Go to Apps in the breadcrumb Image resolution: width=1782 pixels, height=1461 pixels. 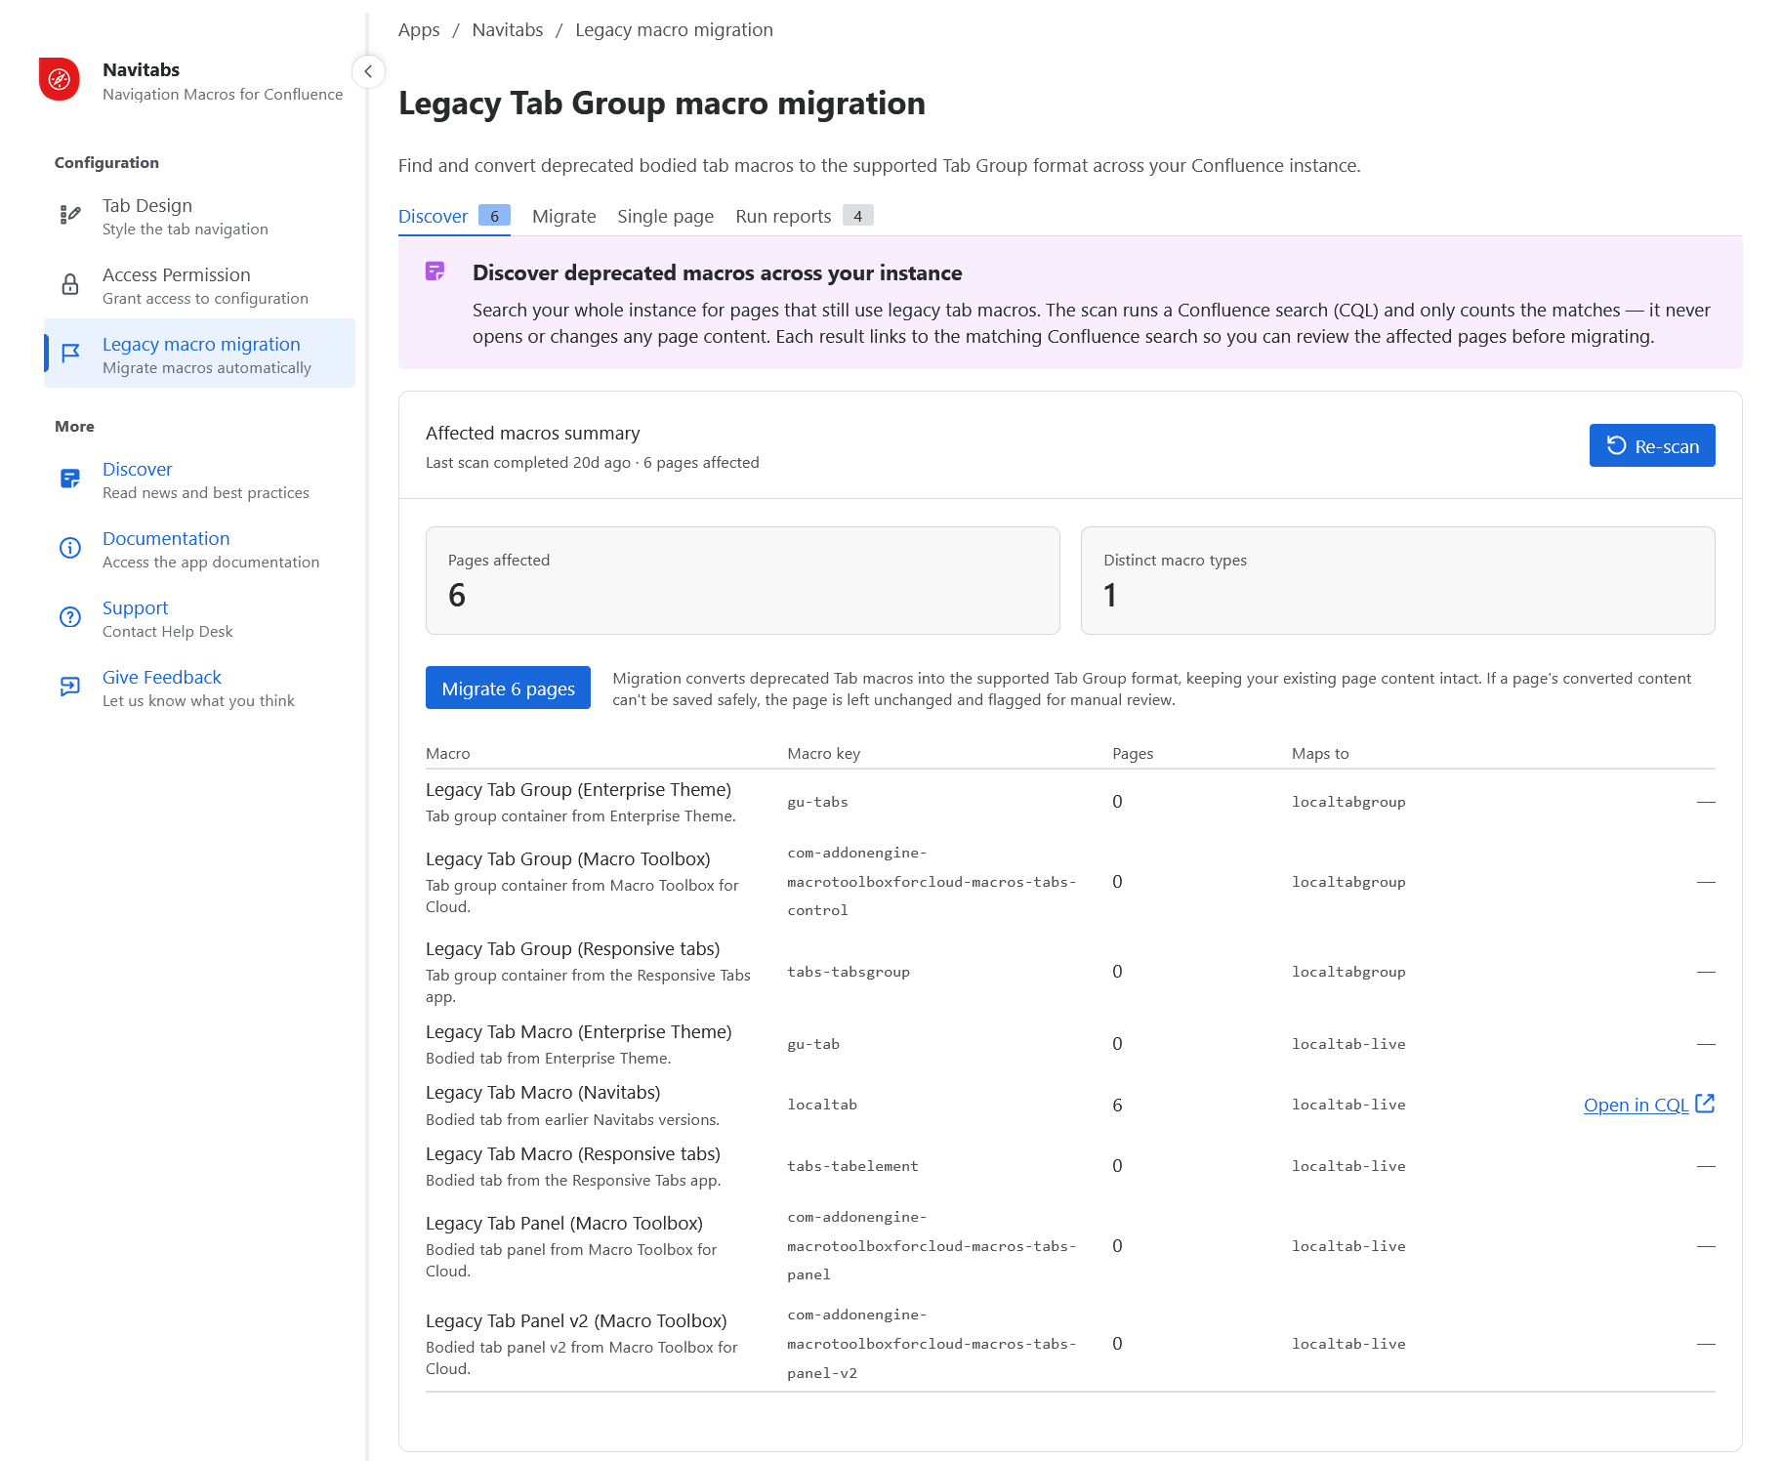coord(419,29)
